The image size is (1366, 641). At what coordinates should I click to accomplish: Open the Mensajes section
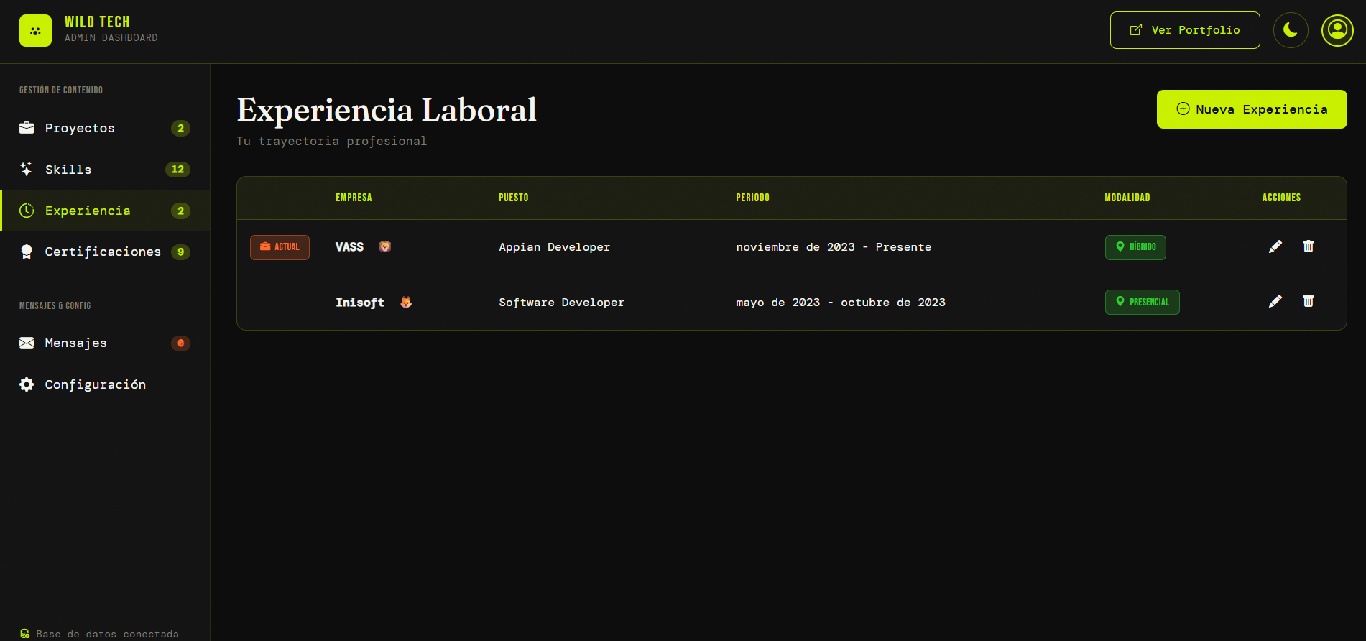105,343
